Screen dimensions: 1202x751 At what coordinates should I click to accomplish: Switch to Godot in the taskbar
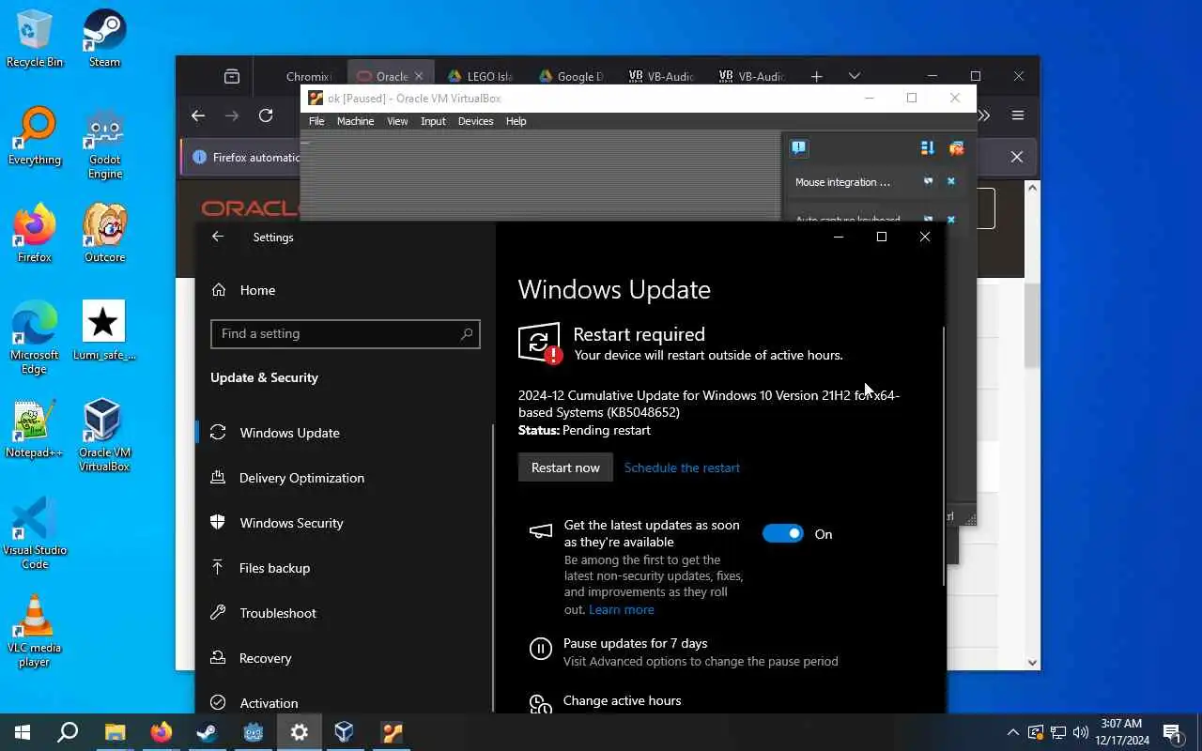(x=254, y=732)
